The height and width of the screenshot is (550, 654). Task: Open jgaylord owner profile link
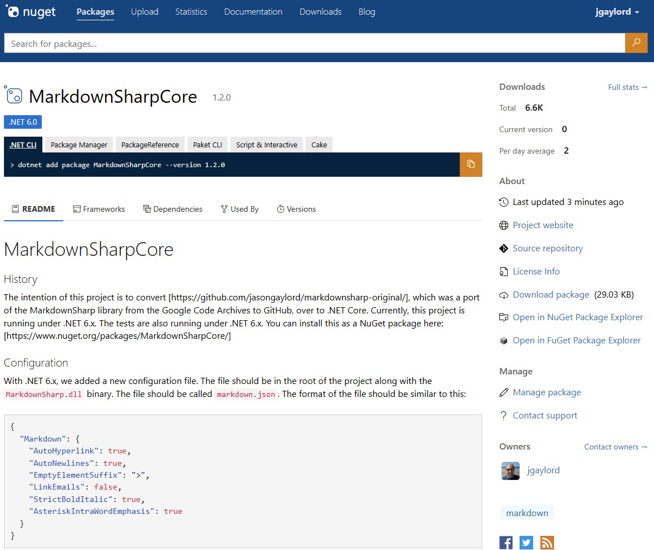tap(543, 470)
